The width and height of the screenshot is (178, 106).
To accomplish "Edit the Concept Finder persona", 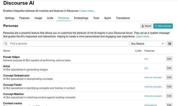I will 169,87.
